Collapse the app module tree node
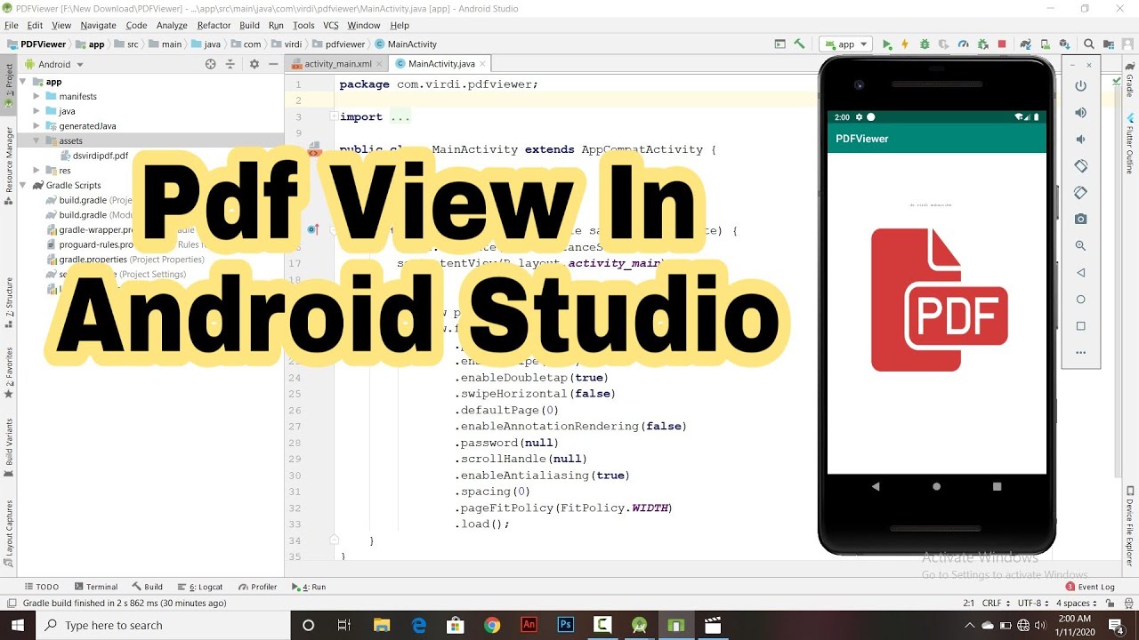This screenshot has height=640, width=1139. click(23, 82)
